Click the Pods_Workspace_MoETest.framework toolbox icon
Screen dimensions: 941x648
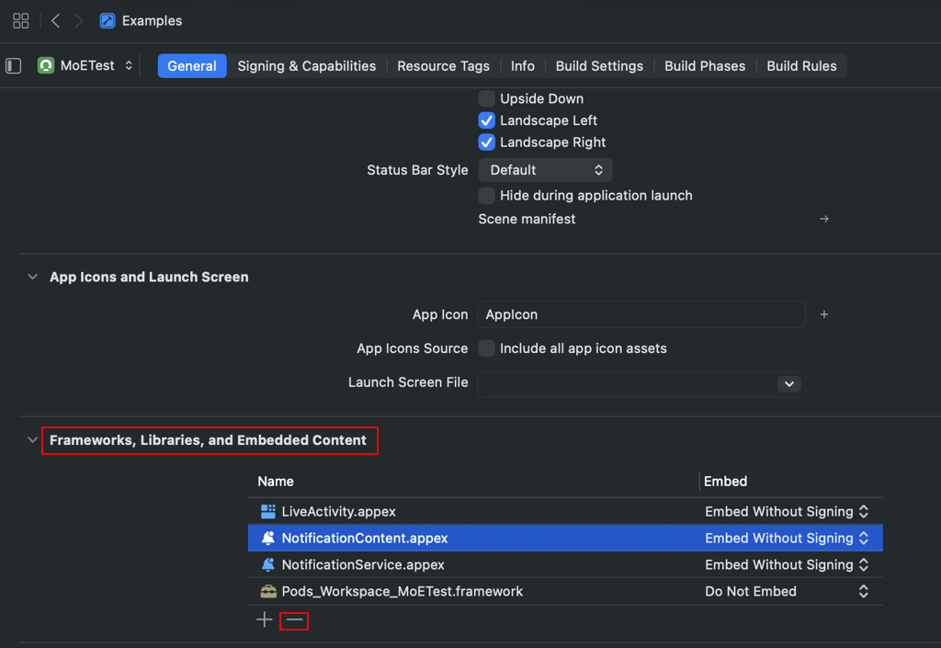pos(268,592)
